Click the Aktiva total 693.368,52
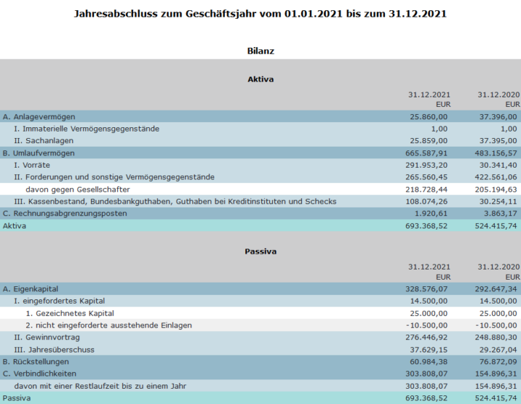Image resolution: width=521 pixels, height=404 pixels. [426, 225]
